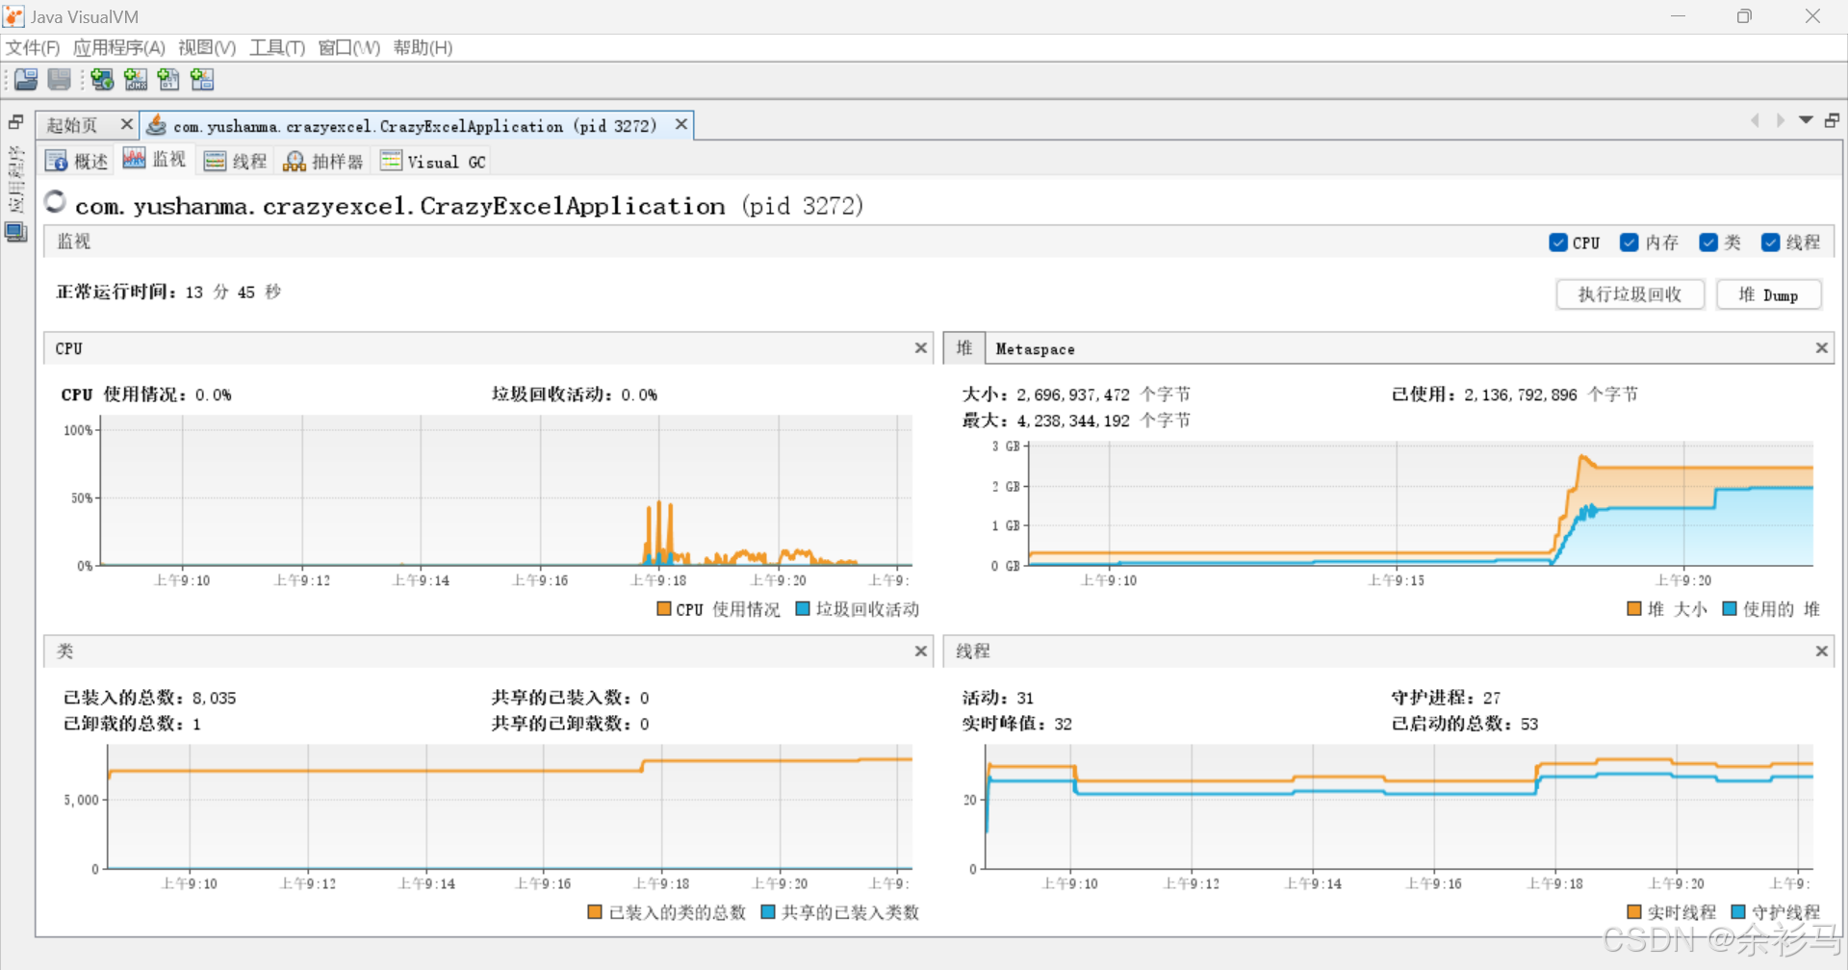Restore the left sidebar window group icon
This screenshot has height=970, width=1848.
[x=16, y=122]
